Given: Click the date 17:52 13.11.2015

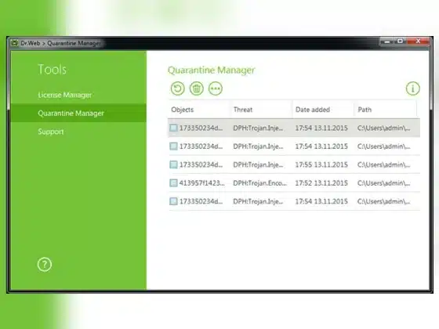Looking at the screenshot, I should coord(321,183).
